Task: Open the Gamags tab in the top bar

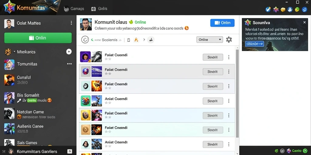Action: (74, 9)
